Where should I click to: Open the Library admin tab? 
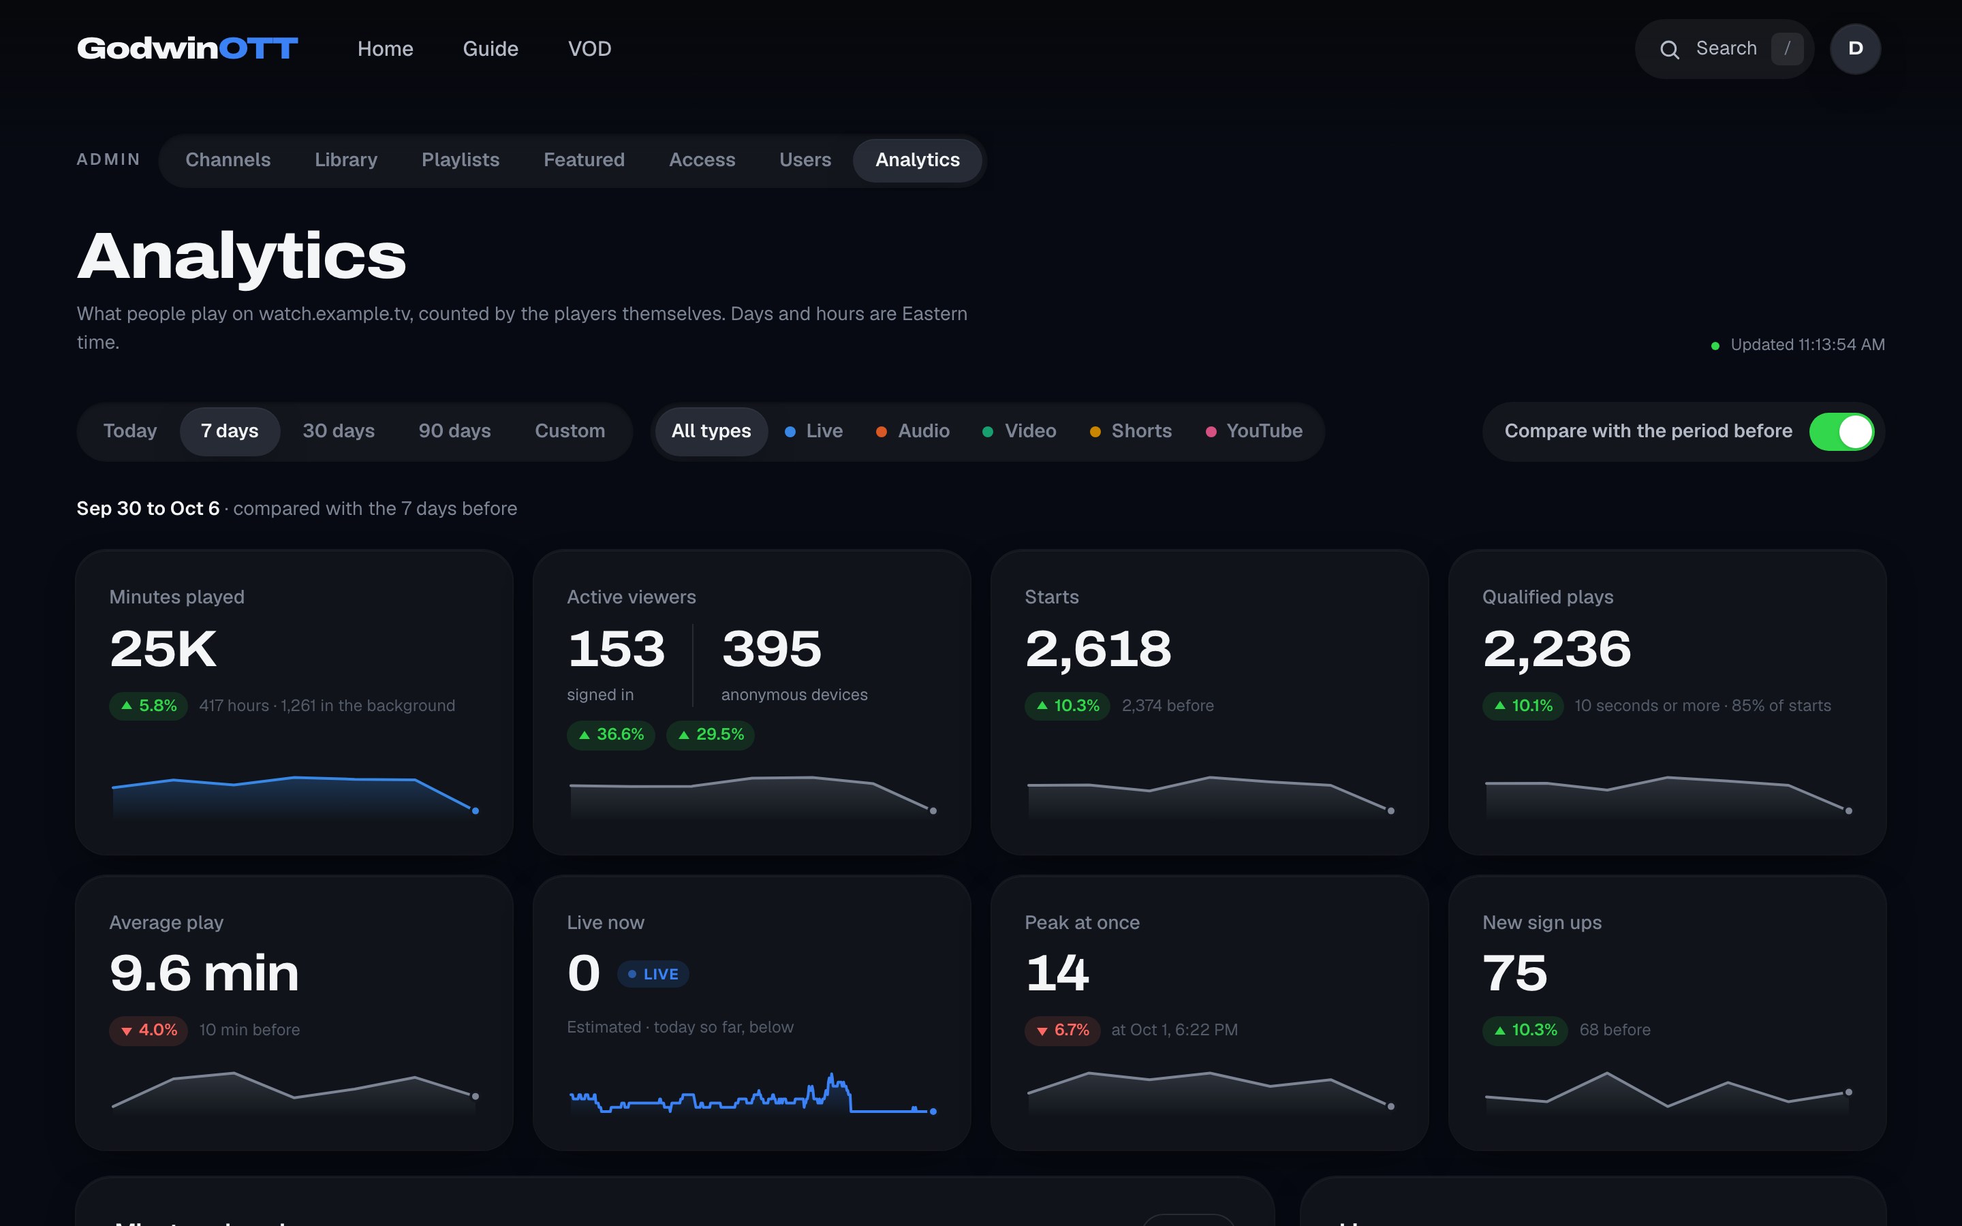click(346, 160)
